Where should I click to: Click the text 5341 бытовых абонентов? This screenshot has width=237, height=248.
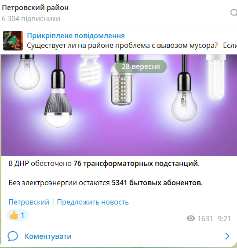[157, 183]
